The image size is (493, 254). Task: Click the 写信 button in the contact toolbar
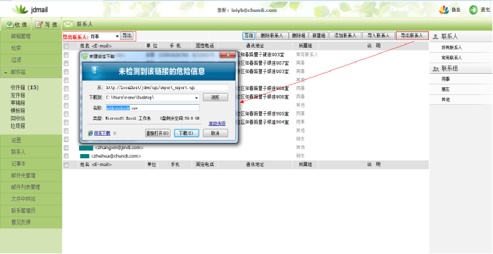coord(249,36)
